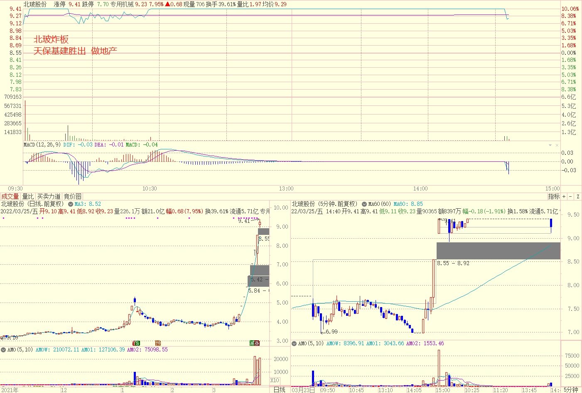Click the 指标 indicator button
582x393 pixels.
point(554,196)
